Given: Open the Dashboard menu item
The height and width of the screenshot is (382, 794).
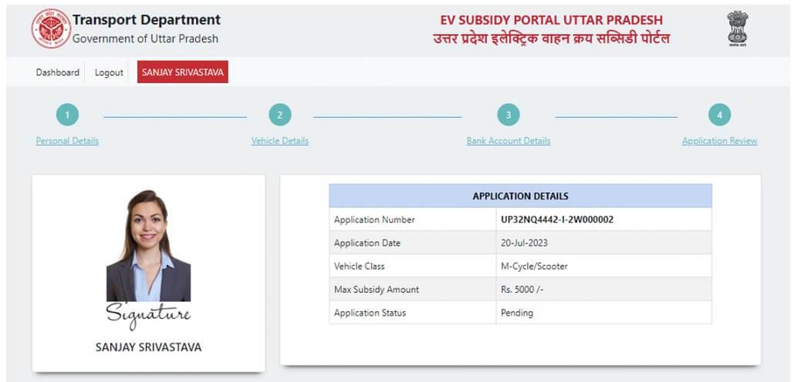Looking at the screenshot, I should point(58,72).
